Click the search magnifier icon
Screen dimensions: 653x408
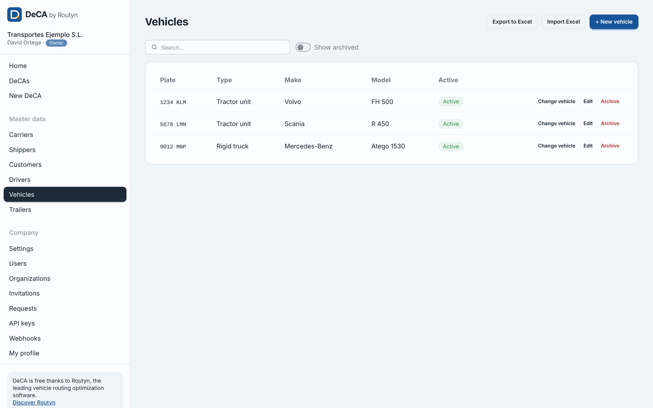click(x=154, y=47)
